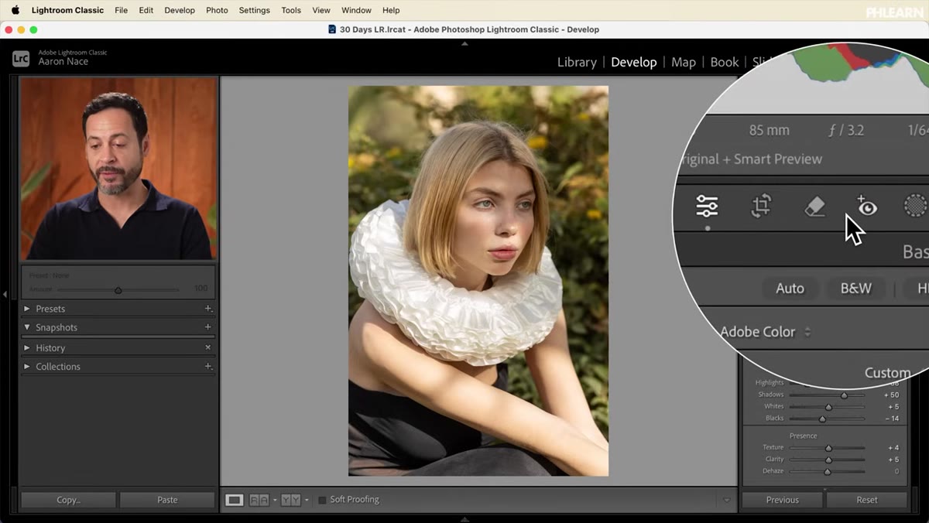This screenshot has height=523, width=929.
Task: Click the Shadows slider handle
Action: point(844,395)
